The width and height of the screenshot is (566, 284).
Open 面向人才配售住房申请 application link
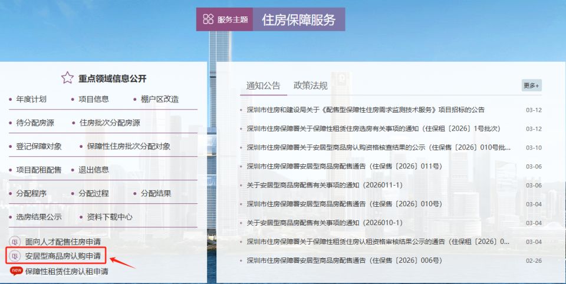[x=63, y=242]
